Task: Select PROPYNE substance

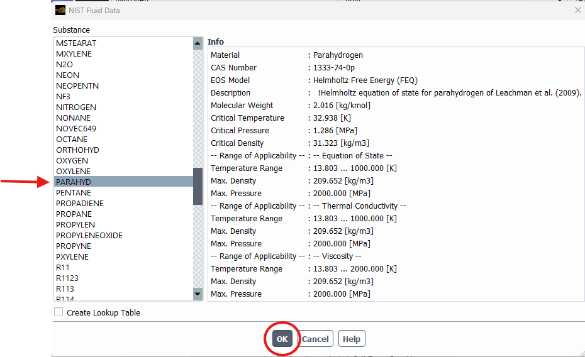Action: point(123,246)
